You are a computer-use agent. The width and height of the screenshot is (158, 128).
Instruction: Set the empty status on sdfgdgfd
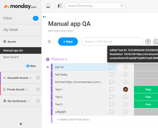[146, 112]
